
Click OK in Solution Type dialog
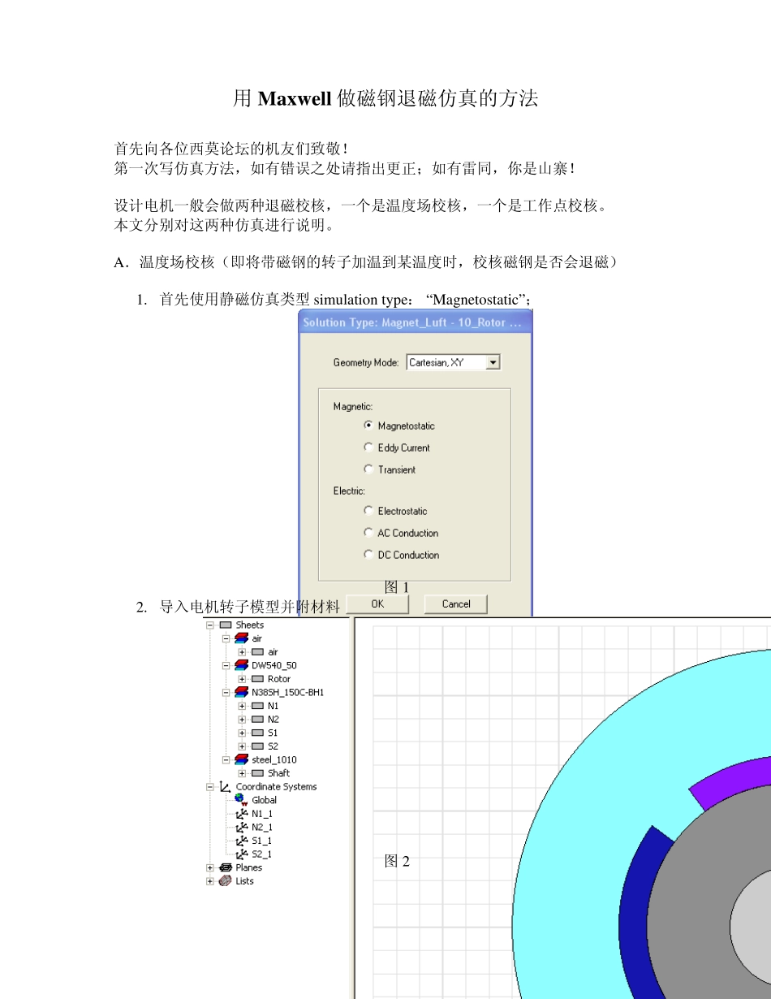pyautogui.click(x=377, y=603)
